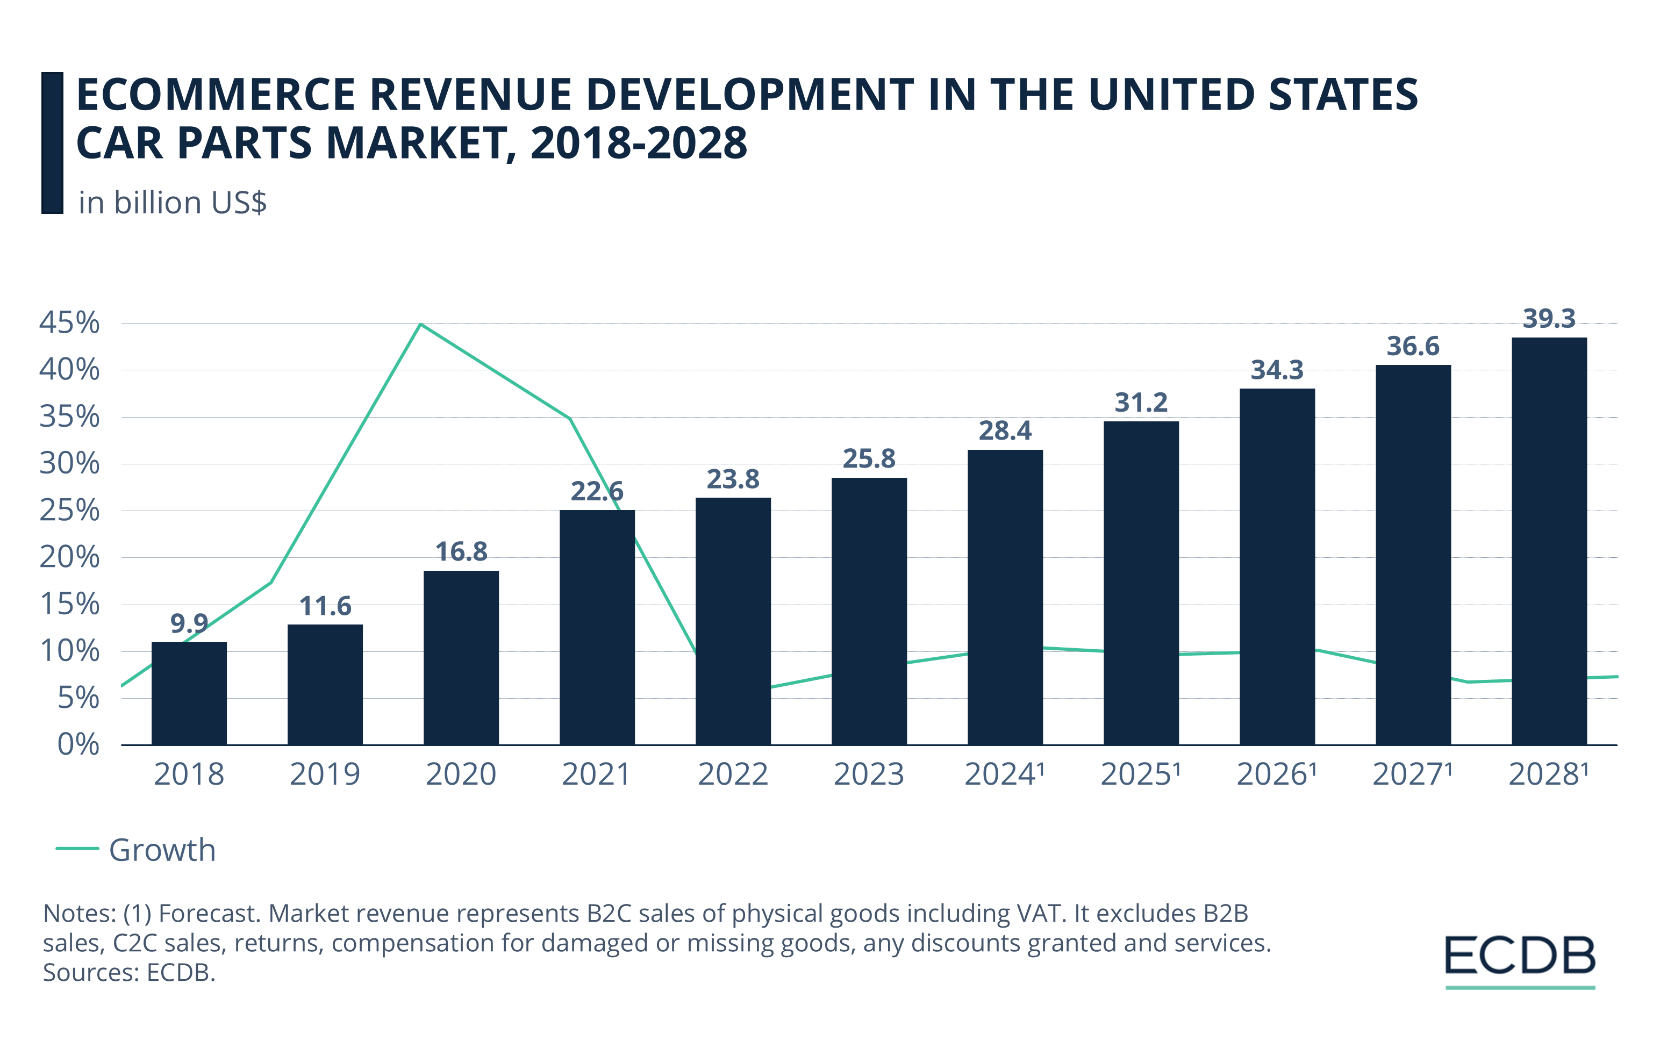Click the 36.6 value label
1660x1048 pixels.
(x=1413, y=346)
